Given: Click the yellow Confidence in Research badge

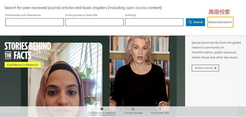Looking at the screenshot, I should click(x=23, y=65).
